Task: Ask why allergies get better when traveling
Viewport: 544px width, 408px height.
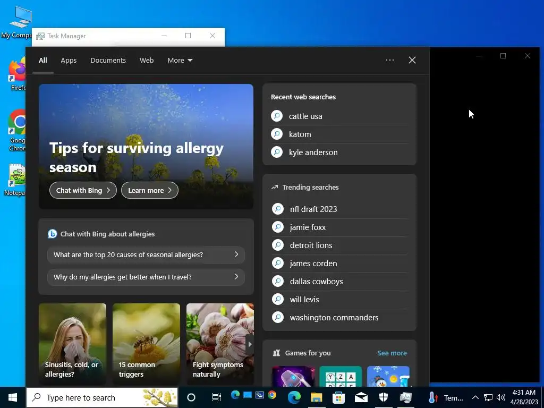Action: click(146, 277)
